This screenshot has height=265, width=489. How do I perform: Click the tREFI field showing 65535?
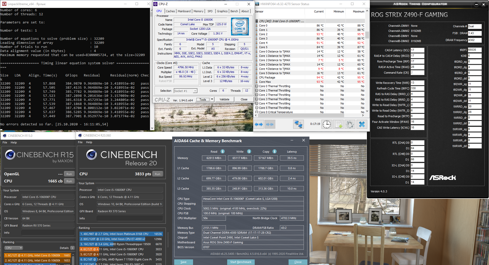[x=475, y=50]
